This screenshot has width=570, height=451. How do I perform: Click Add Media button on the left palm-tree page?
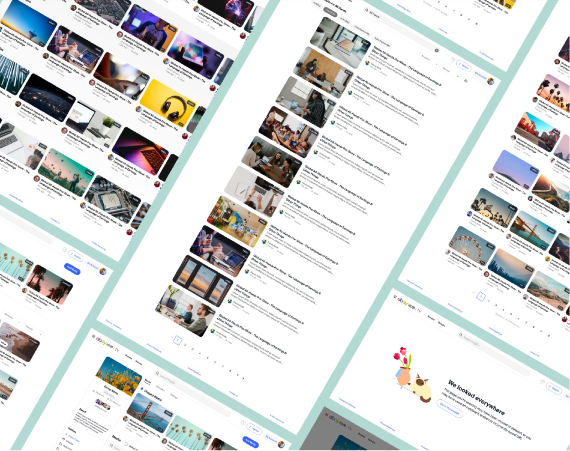click(72, 269)
